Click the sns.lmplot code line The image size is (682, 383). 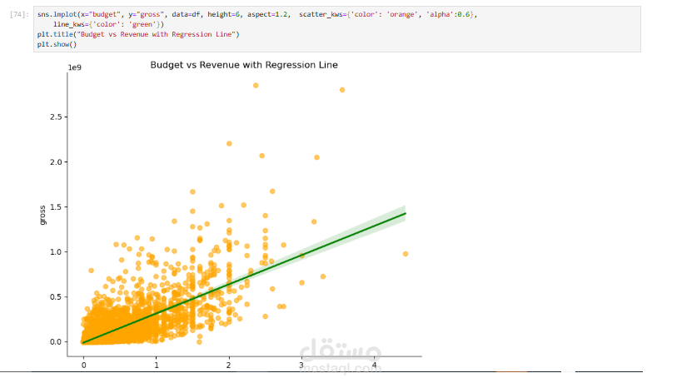(257, 14)
